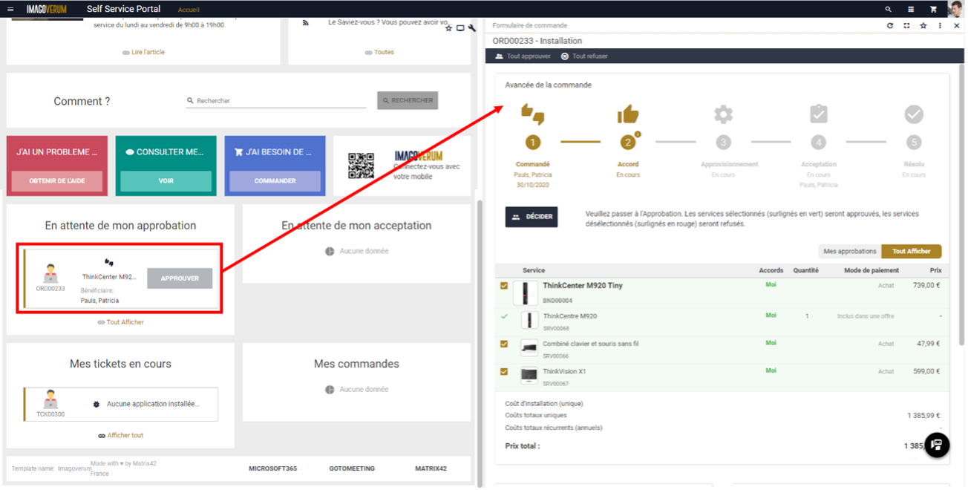The image size is (968, 490).
Task: Switch to Mes approbations tab
Action: pyautogui.click(x=850, y=251)
